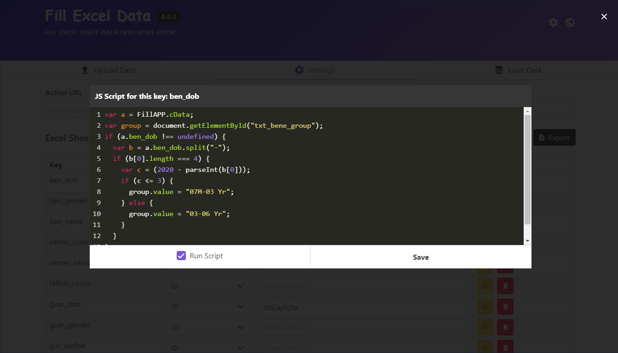The image size is (618, 353).
Task: Click the Action URL label
Action: (64, 93)
